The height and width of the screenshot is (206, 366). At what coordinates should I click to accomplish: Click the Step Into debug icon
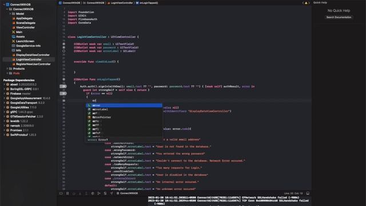(86, 193)
